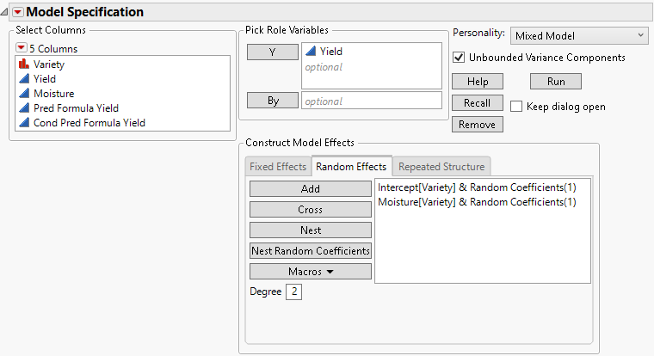654x356 pixels.
Task: Select the Yield column in Select Columns
Action: (44, 79)
